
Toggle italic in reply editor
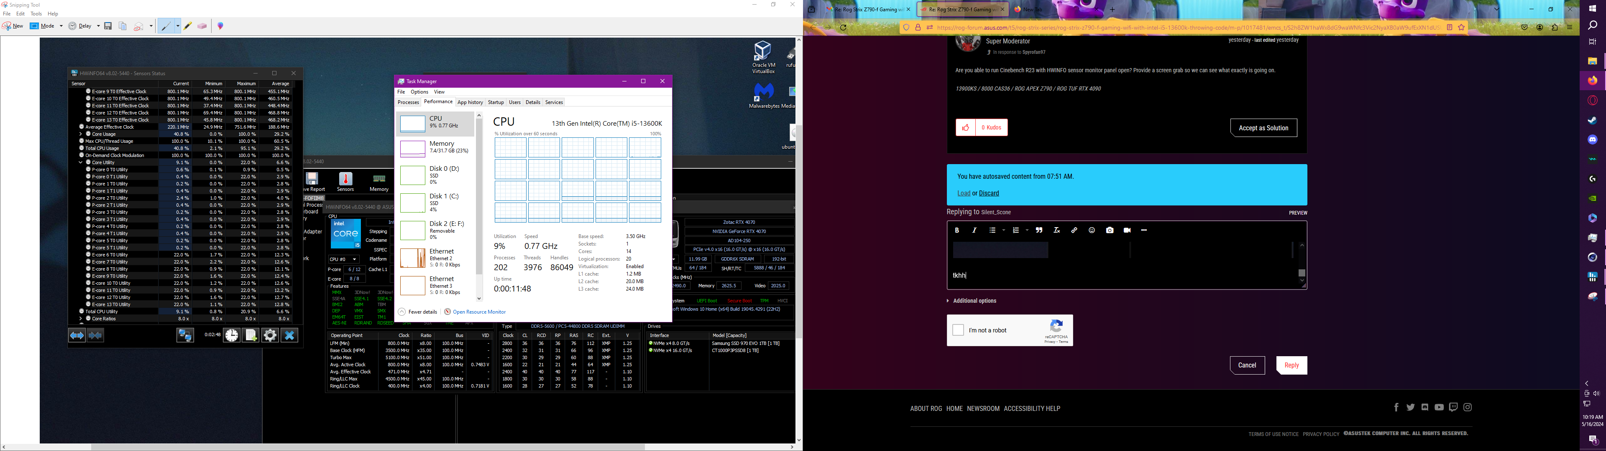[x=974, y=231]
